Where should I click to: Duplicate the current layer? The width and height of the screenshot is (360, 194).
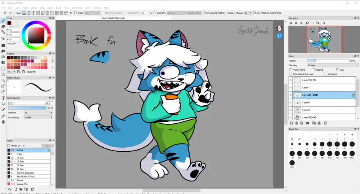[x=314, y=123]
